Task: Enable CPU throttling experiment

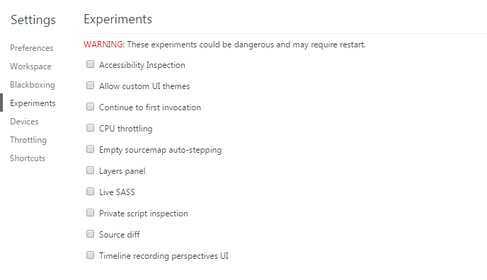Action: tap(90, 128)
